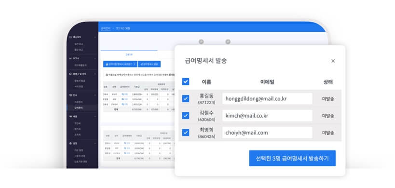Viewport: 395px width, 188px height.
Task: Click the blue 급여명세서 발송 toolbar button
Action: pyautogui.click(x=150, y=64)
